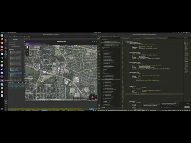Open the Search view in VS Code
The height and width of the screenshot is (143, 191).
(99, 42)
